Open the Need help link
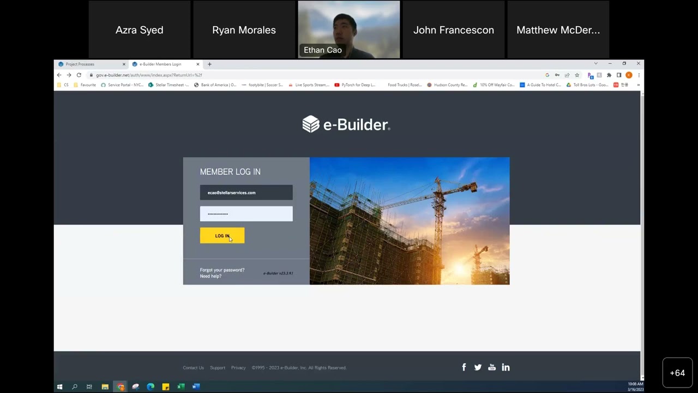The image size is (698, 393). [x=210, y=276]
